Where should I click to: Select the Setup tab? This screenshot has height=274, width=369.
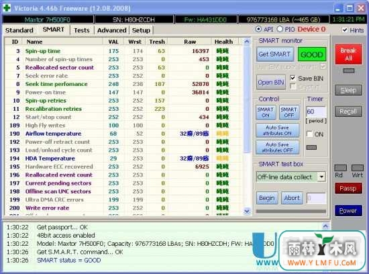click(141, 30)
